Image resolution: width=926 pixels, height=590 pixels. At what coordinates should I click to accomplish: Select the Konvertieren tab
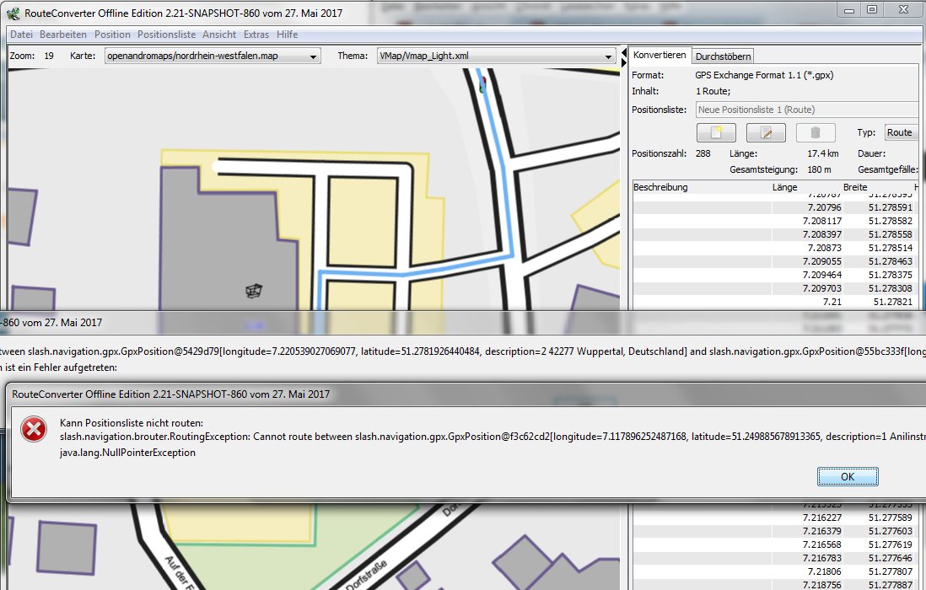click(660, 56)
